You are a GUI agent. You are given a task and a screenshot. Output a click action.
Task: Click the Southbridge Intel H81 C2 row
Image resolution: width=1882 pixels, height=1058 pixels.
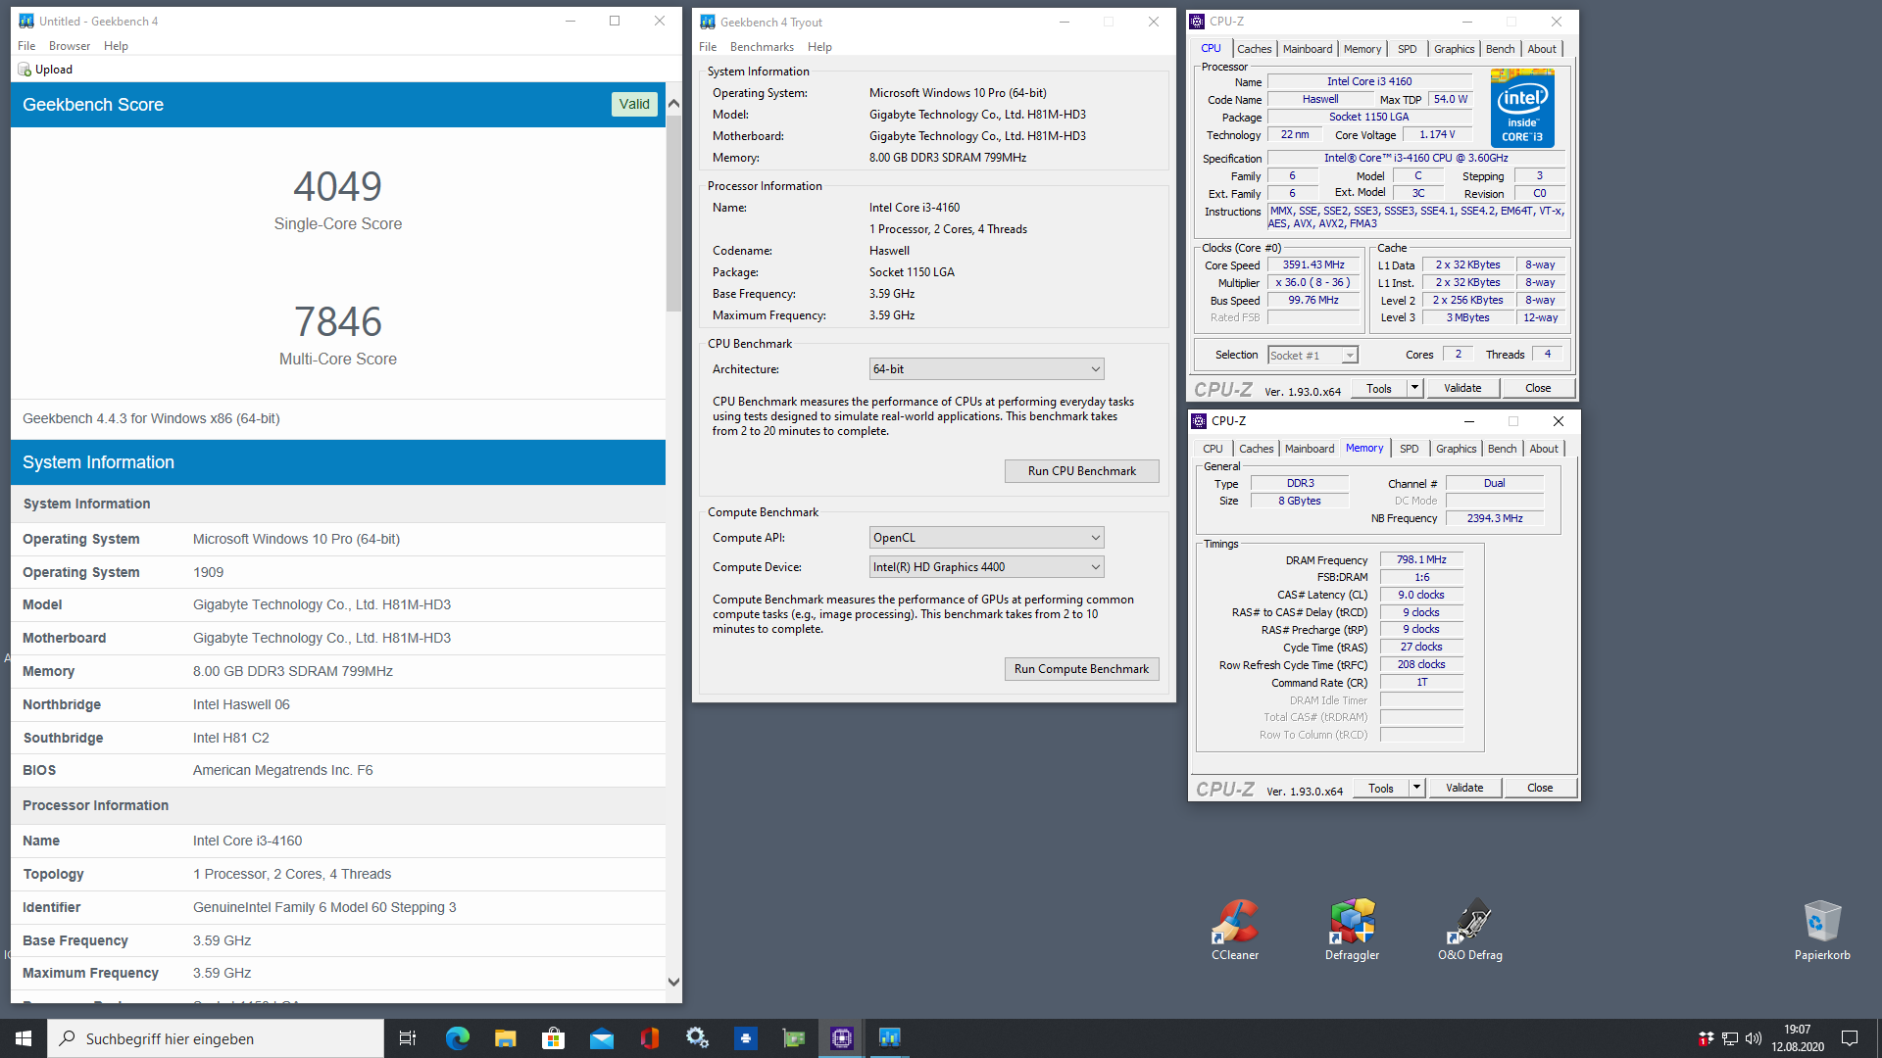click(x=338, y=738)
